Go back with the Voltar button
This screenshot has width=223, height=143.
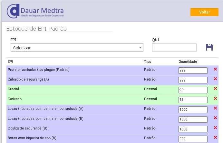coord(204,12)
